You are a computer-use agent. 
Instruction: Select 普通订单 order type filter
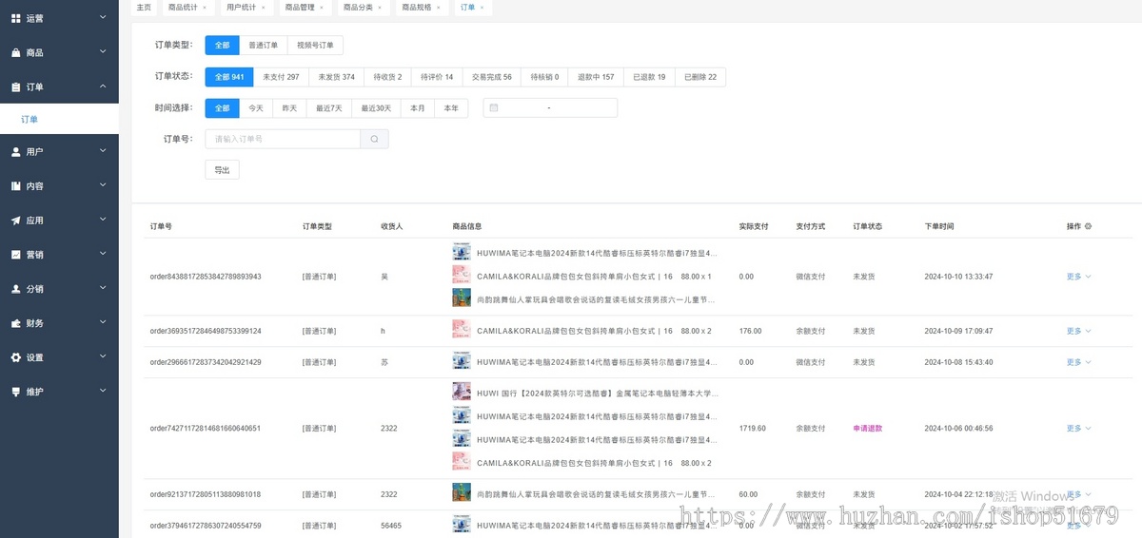click(x=263, y=45)
